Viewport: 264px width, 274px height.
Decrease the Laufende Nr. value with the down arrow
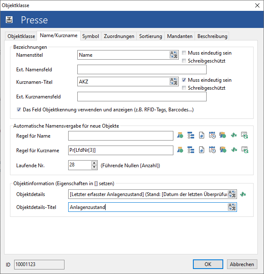pyautogui.click(x=94, y=167)
